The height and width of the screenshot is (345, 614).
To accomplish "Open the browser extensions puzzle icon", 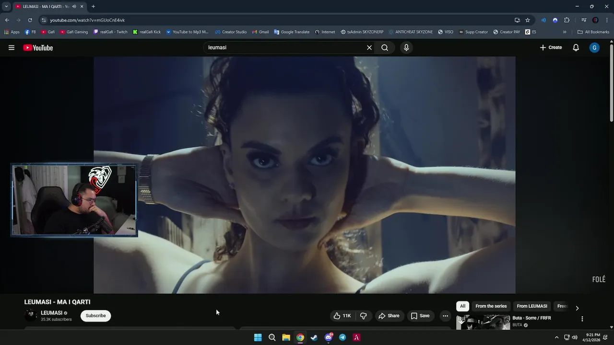I will pyautogui.click(x=567, y=20).
